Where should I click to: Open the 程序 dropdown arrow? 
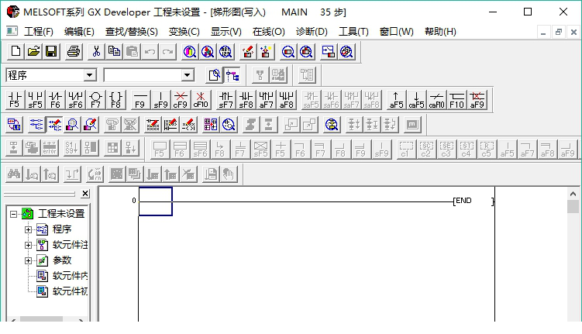(89, 75)
